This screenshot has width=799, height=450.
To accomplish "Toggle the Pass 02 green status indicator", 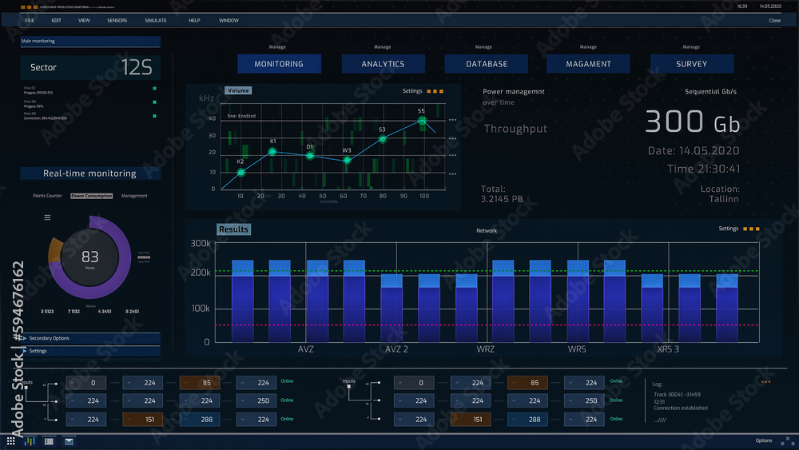I will coord(154,102).
